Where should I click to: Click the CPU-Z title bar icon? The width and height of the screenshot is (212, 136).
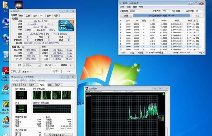(11, 11)
